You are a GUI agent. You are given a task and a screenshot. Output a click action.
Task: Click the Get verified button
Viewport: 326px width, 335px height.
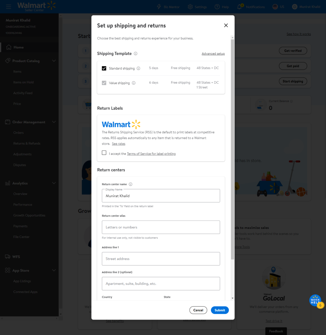[293, 51]
